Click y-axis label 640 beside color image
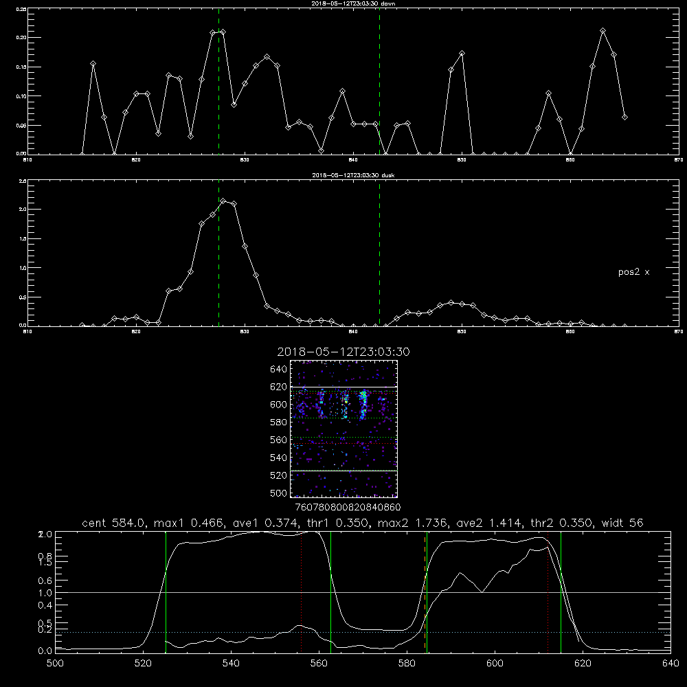 tap(279, 370)
